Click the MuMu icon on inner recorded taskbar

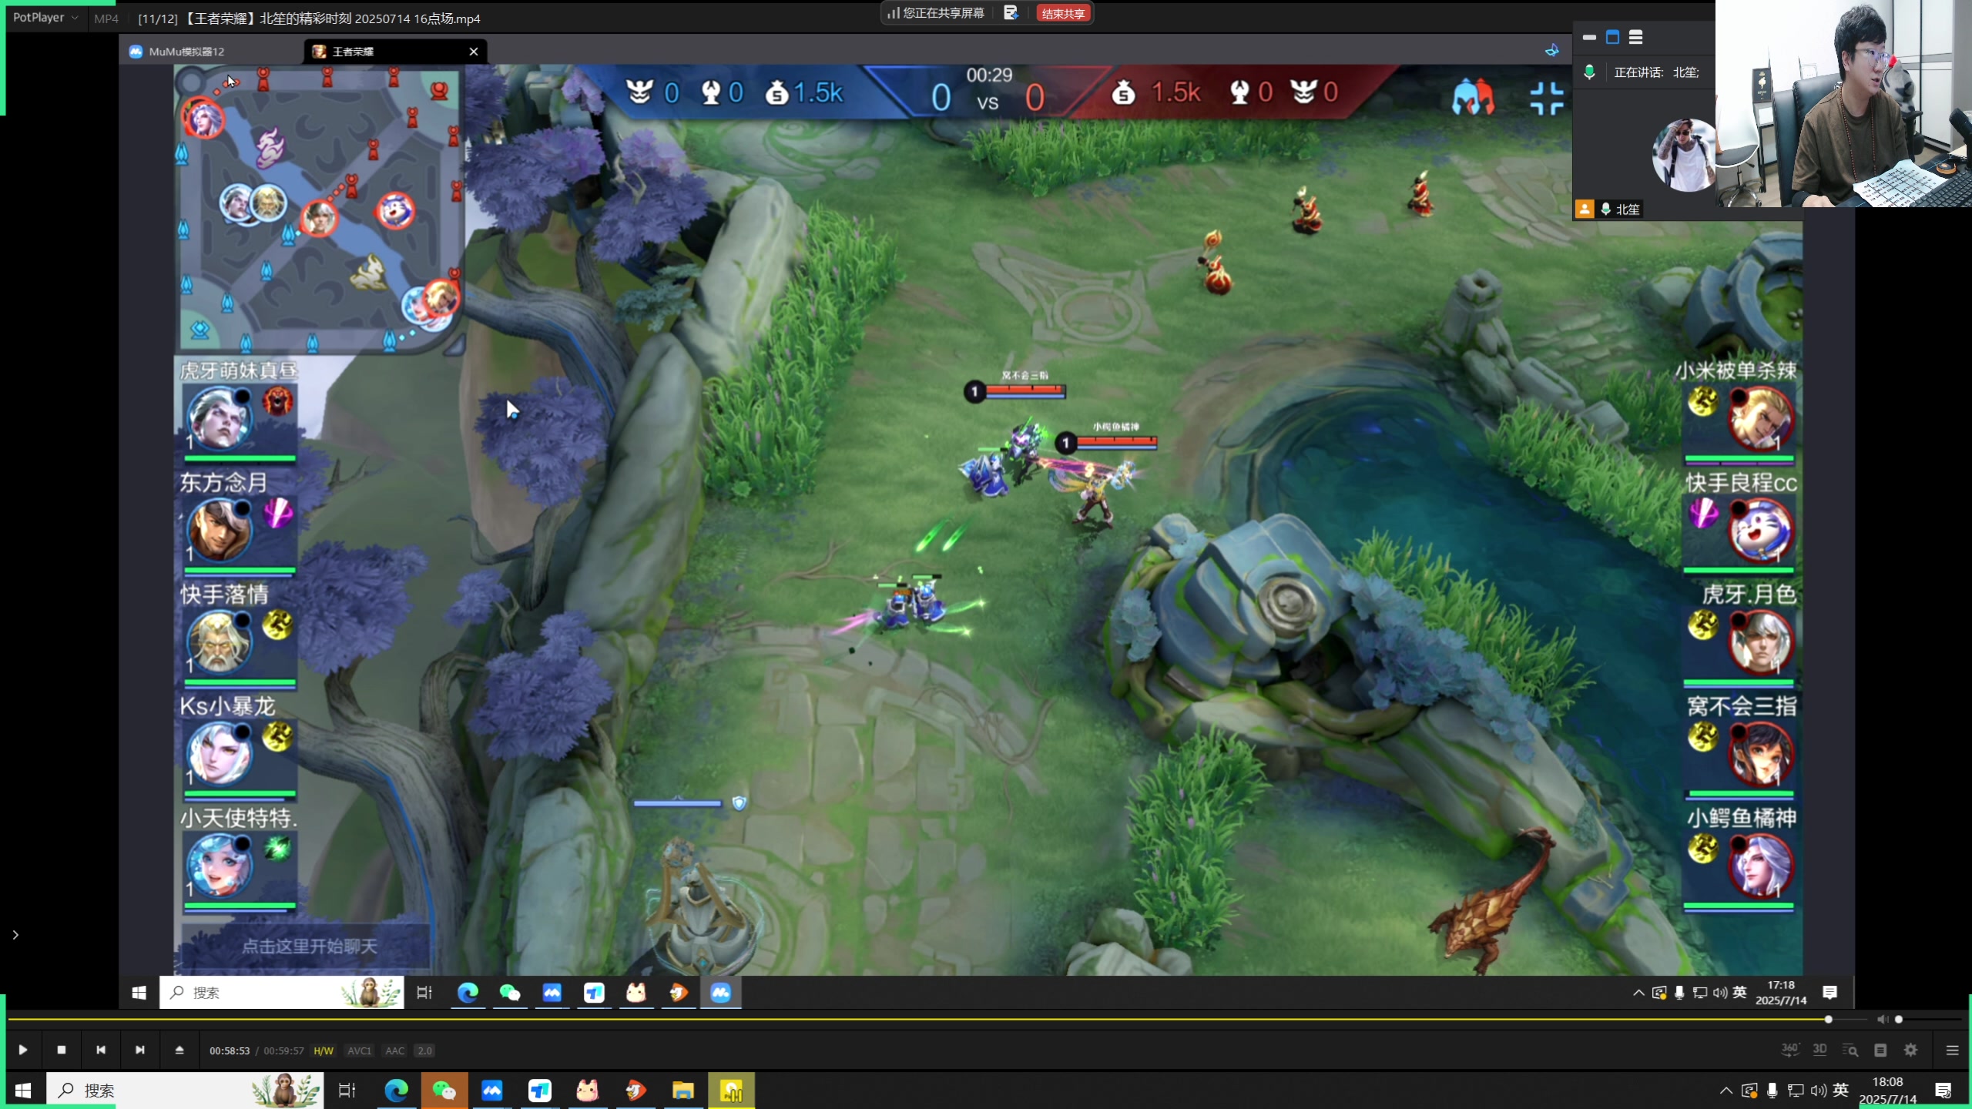point(720,993)
